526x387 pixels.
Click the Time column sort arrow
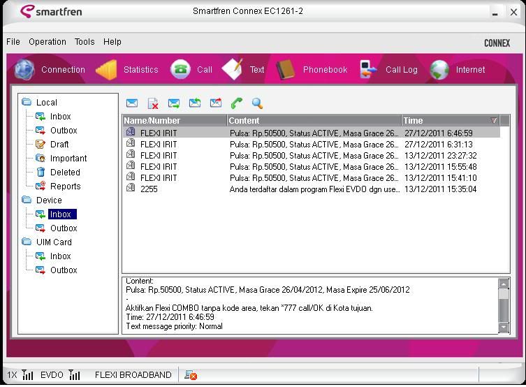[x=493, y=120]
